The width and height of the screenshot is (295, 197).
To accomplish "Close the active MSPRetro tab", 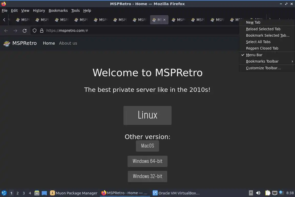I will (x=164, y=20).
